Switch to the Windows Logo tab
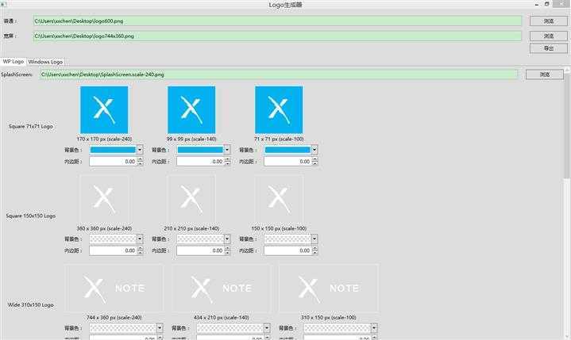This screenshot has height=340, width=571. coord(45,62)
